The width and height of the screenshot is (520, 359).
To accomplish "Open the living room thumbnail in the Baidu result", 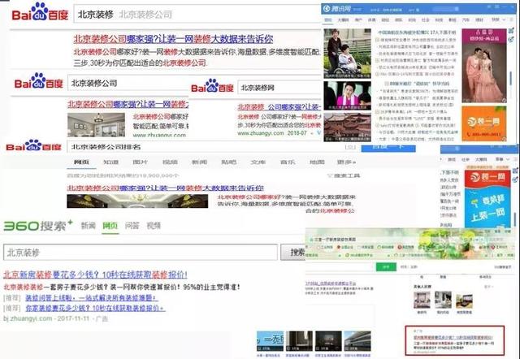I will pos(96,125).
